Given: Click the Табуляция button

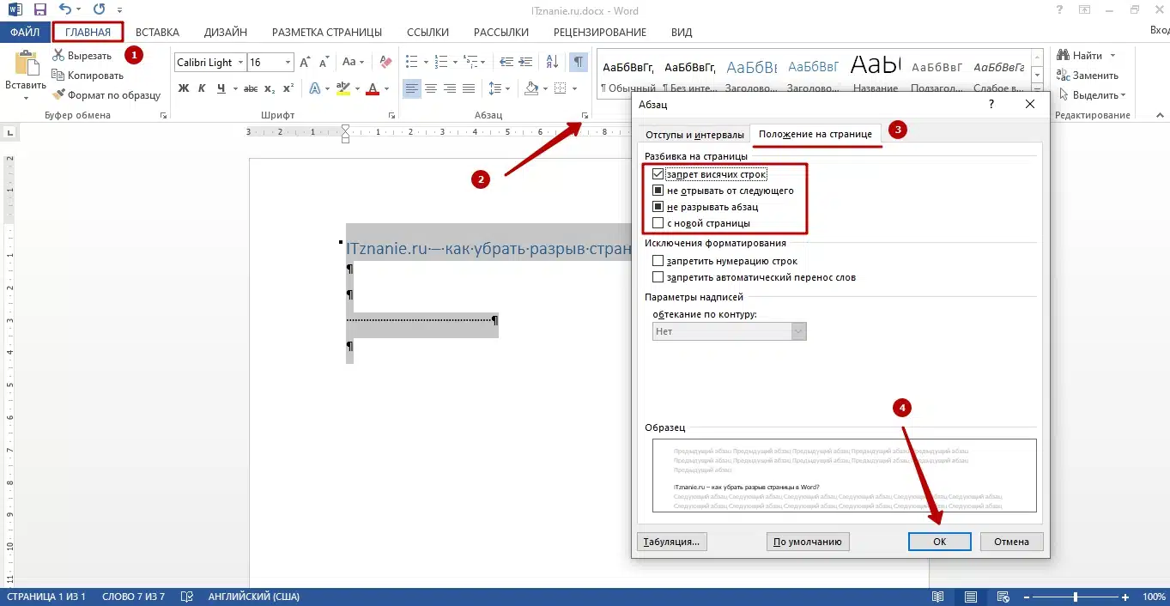Looking at the screenshot, I should [671, 542].
